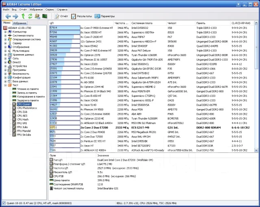Click the Forward arrow toolbar icon

click(x=15, y=16)
